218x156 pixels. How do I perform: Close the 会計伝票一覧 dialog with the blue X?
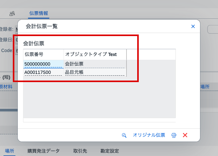(193, 26)
